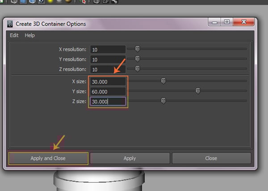Maximize the Create 3D Container Options window
Viewport: 268px width, 191px height.
227,22
